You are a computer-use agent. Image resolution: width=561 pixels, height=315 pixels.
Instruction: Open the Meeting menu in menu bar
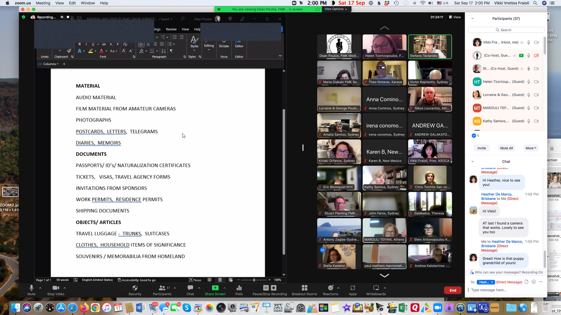43,3
